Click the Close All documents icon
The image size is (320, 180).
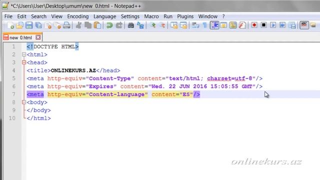coord(57,25)
